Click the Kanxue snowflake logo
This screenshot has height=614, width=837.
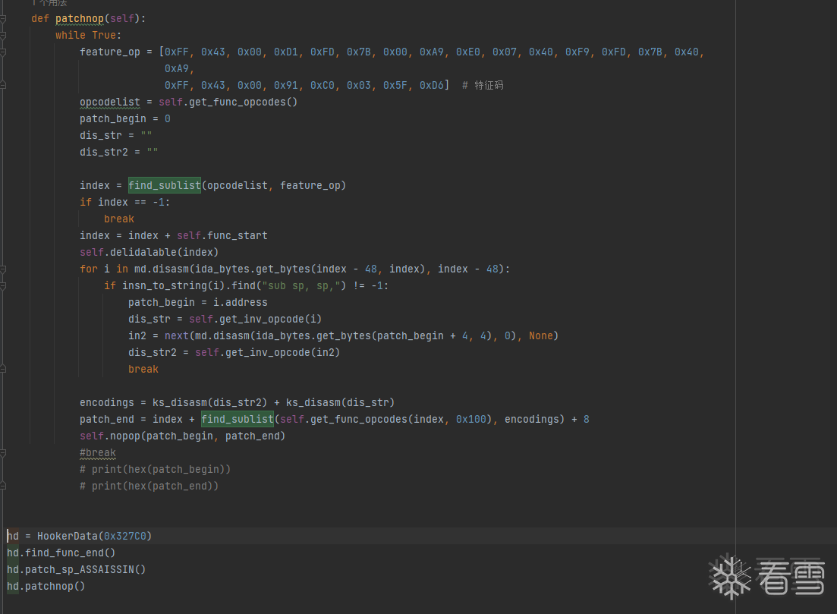(x=730, y=577)
